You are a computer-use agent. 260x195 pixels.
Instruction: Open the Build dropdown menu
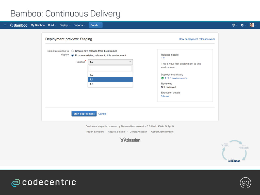pyautogui.click(x=52, y=25)
